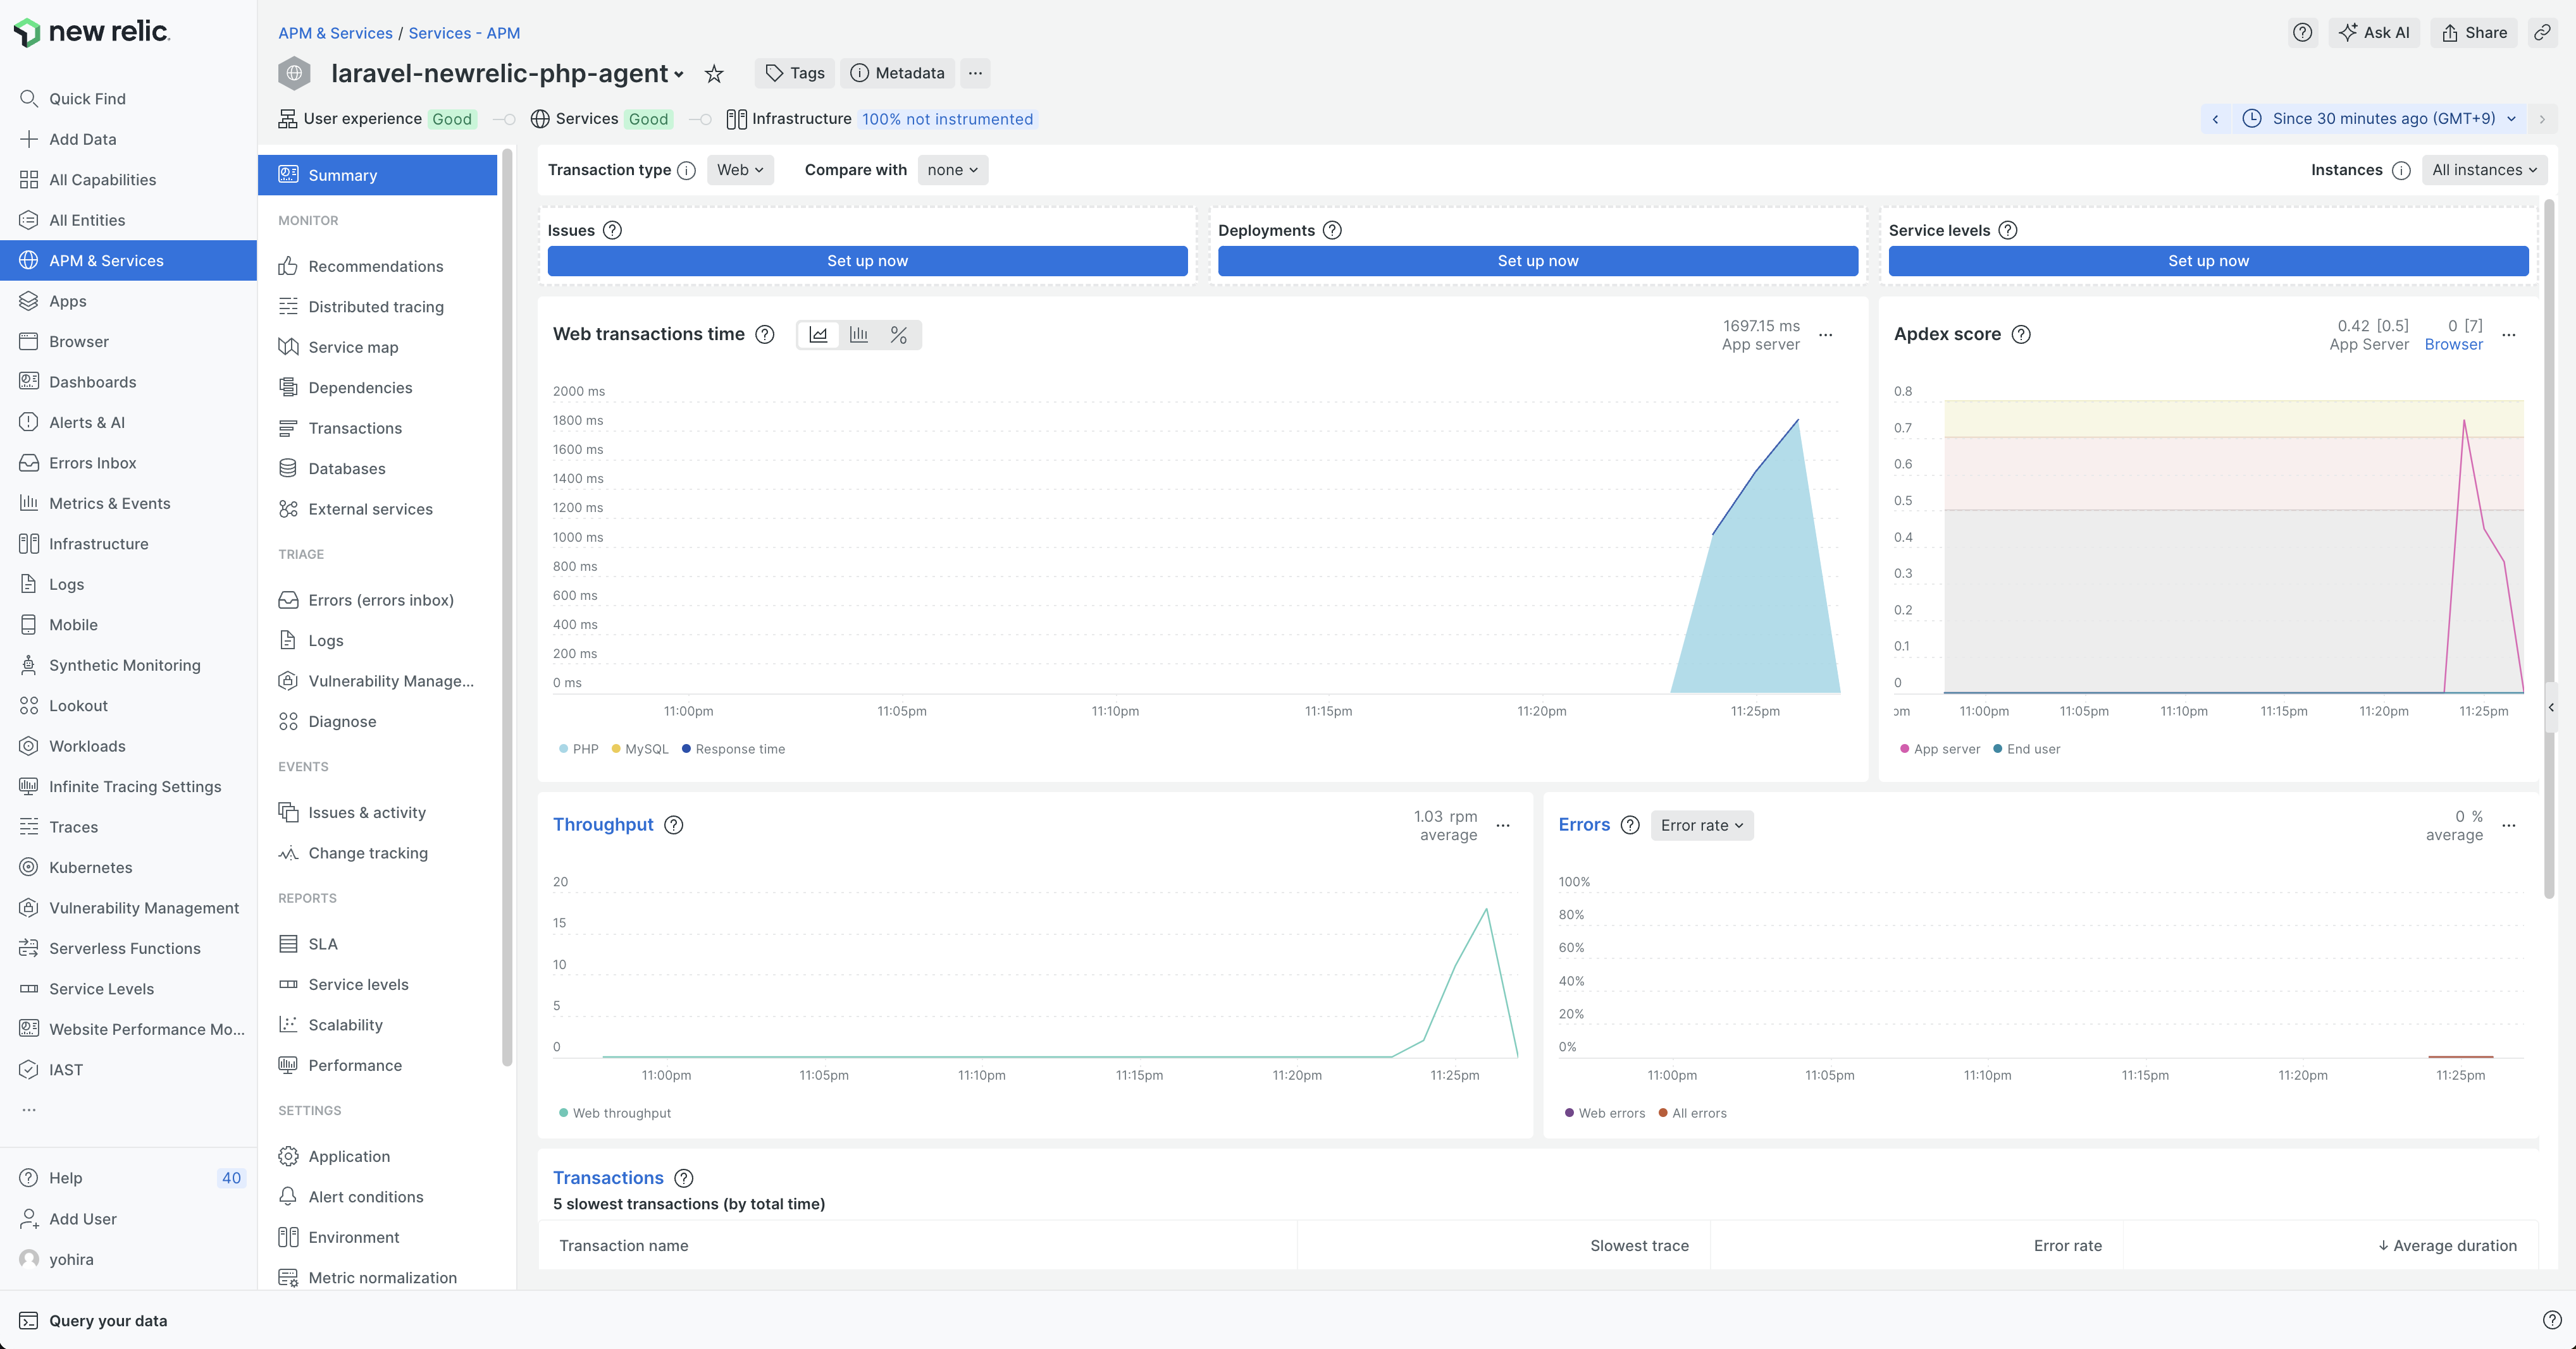Favorite the laravel-newrelic-php-agent service with the star
2576x1349 pixels.
click(714, 73)
